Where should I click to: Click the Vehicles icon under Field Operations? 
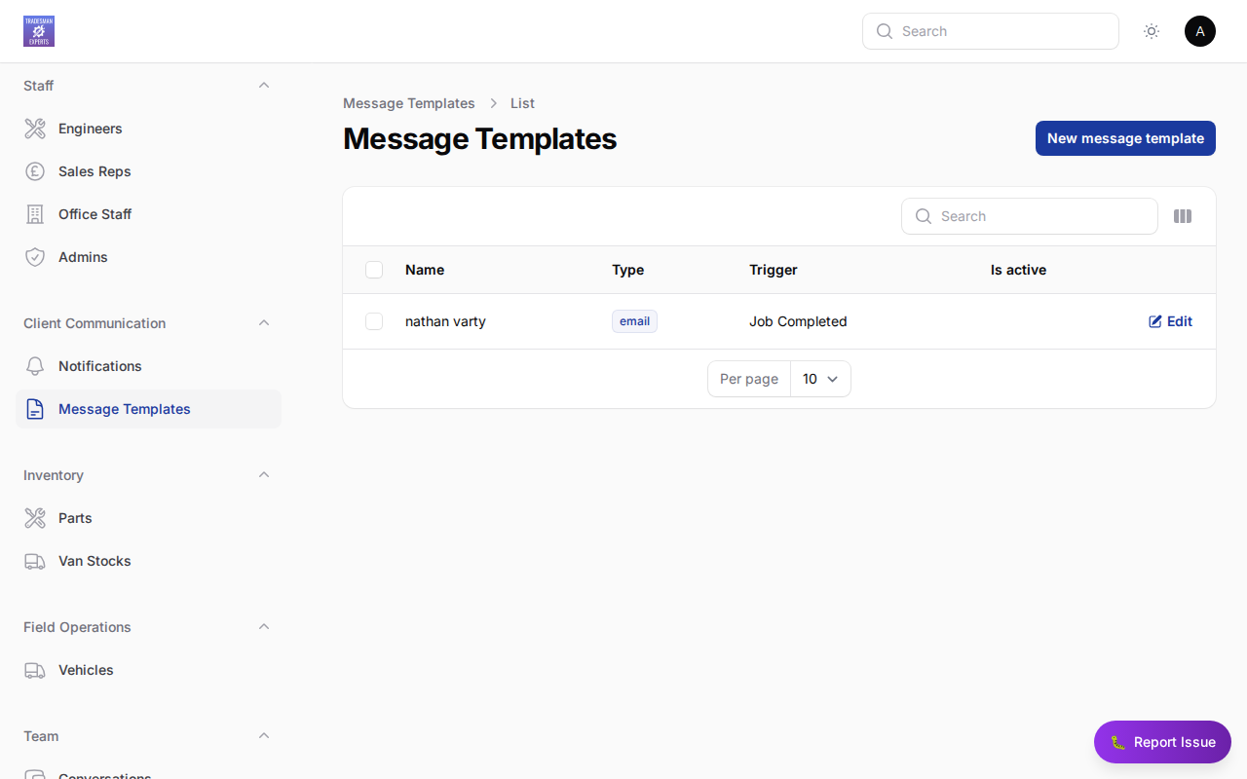(35, 670)
